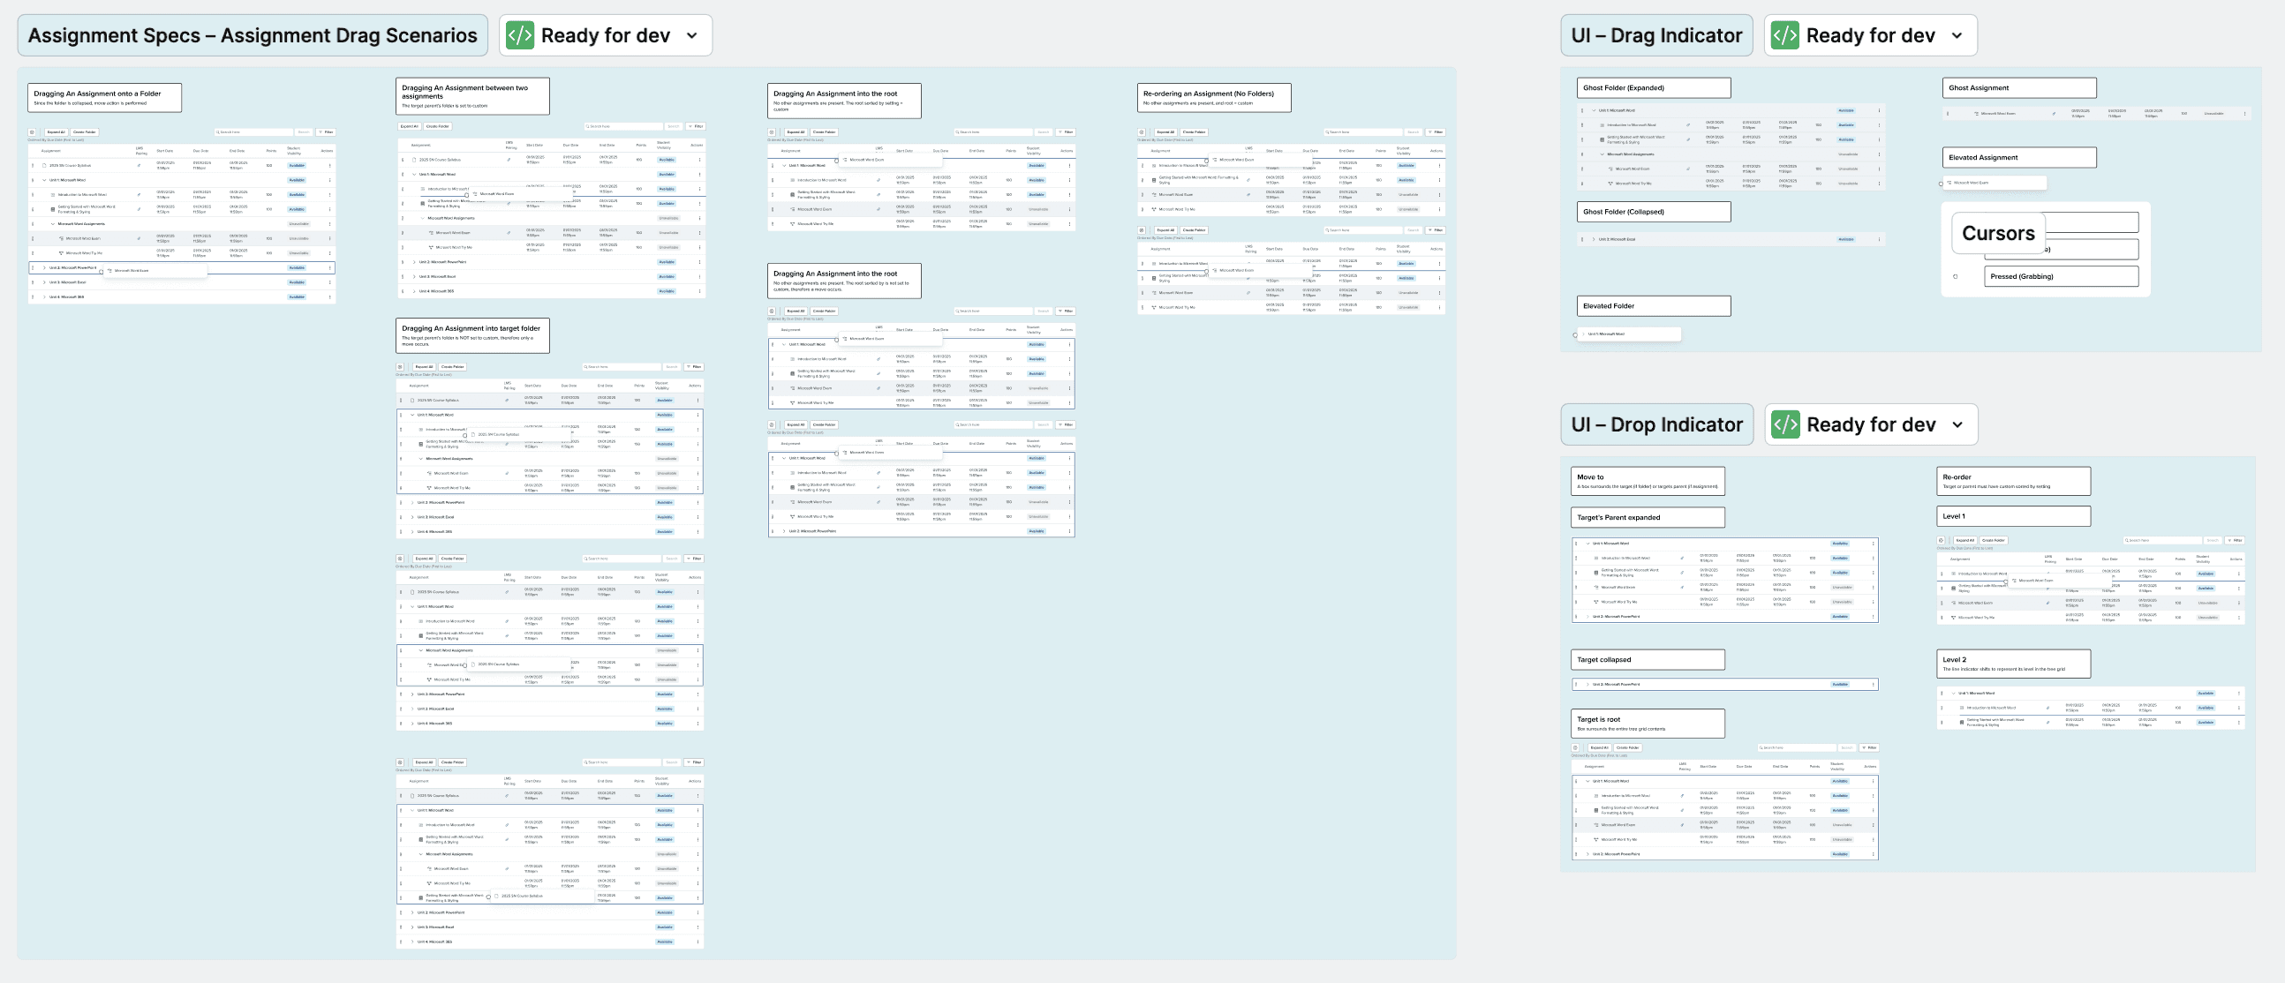Click grabbing cursor icon beside Pressed (Grabbing)
Screen dimensions: 2285x983
1955,276
